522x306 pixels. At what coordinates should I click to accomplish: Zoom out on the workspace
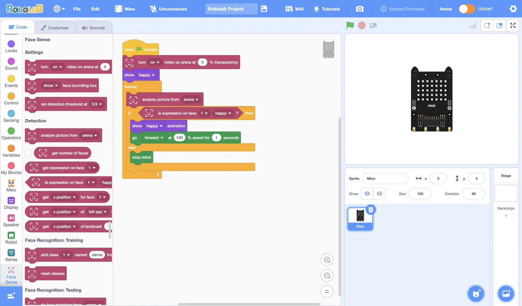pyautogui.click(x=327, y=276)
